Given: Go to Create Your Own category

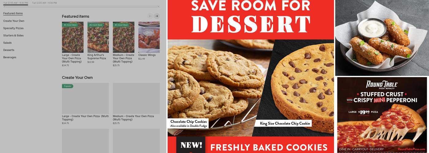Looking at the screenshot, I should (x=14, y=21).
